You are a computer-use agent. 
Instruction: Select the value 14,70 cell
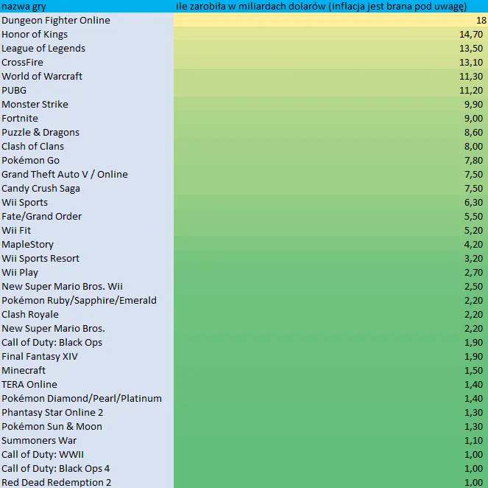(x=330, y=34)
